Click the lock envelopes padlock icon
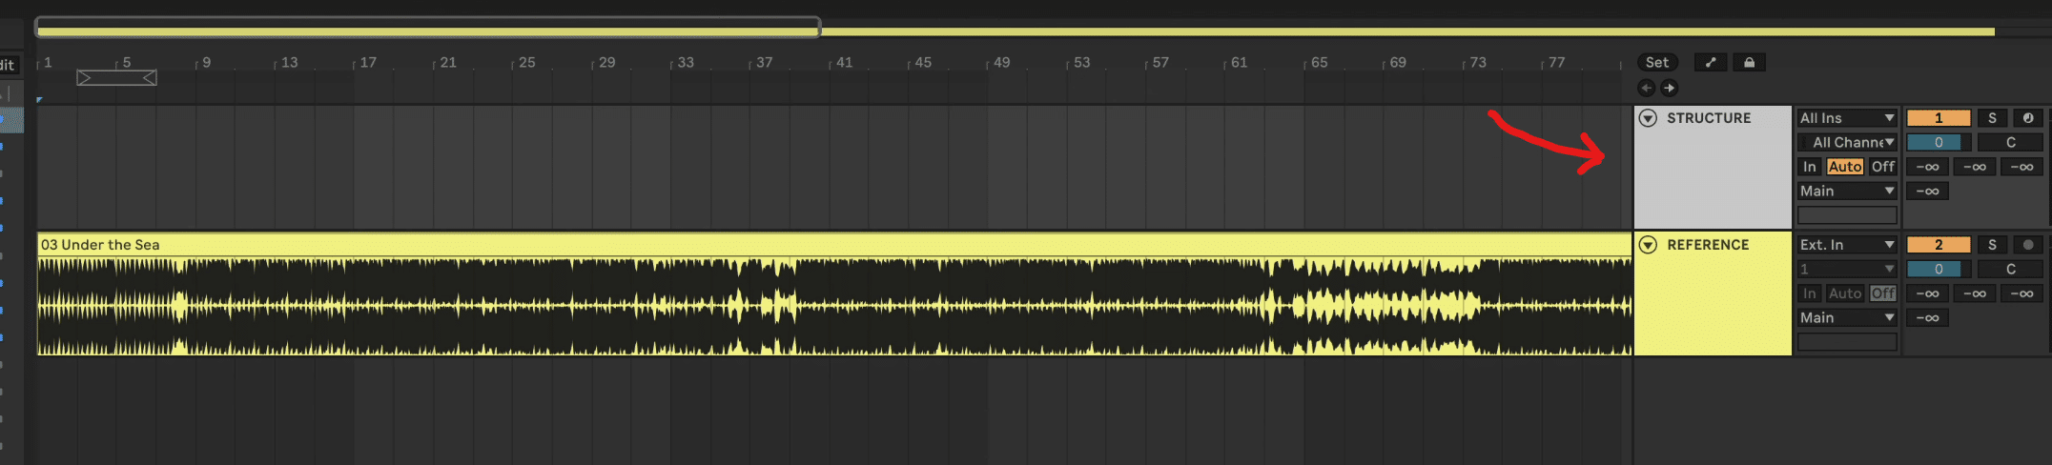Viewport: 2052px width, 465px height. coord(1749,62)
